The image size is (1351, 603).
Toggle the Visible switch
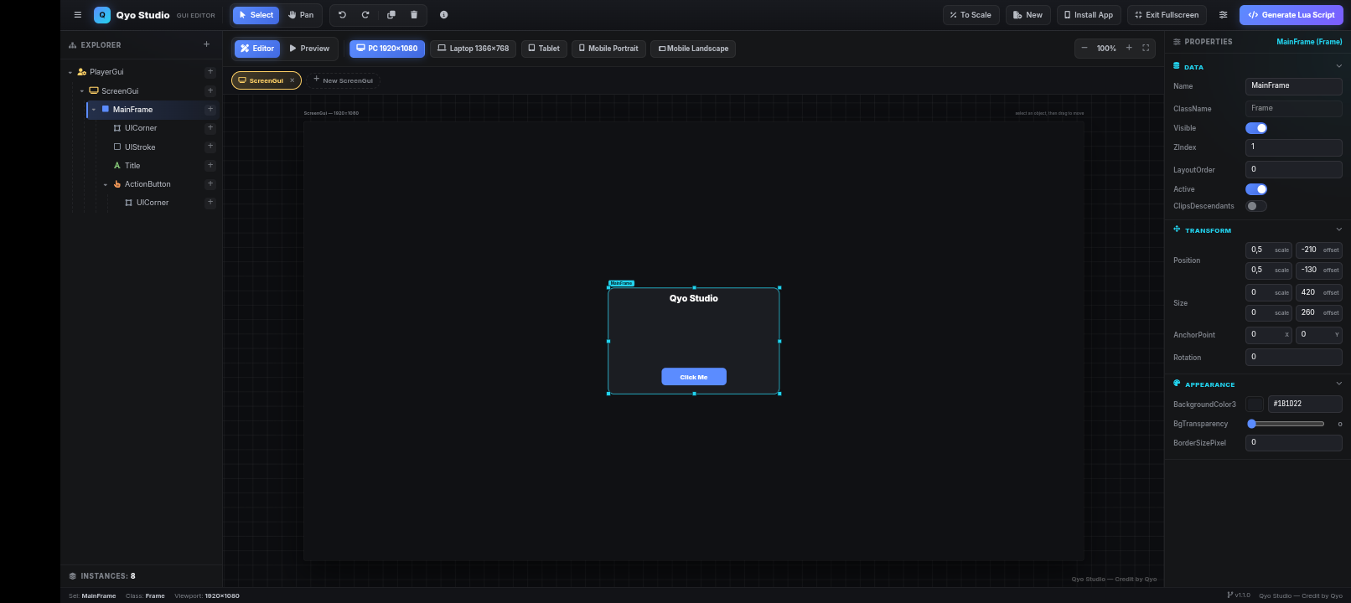coord(1256,128)
